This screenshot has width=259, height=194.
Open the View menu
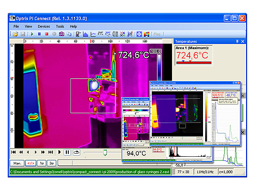click(x=28, y=26)
